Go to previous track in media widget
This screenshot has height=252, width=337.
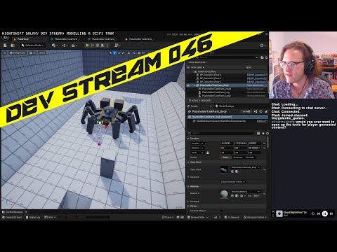pyautogui.click(x=319, y=213)
